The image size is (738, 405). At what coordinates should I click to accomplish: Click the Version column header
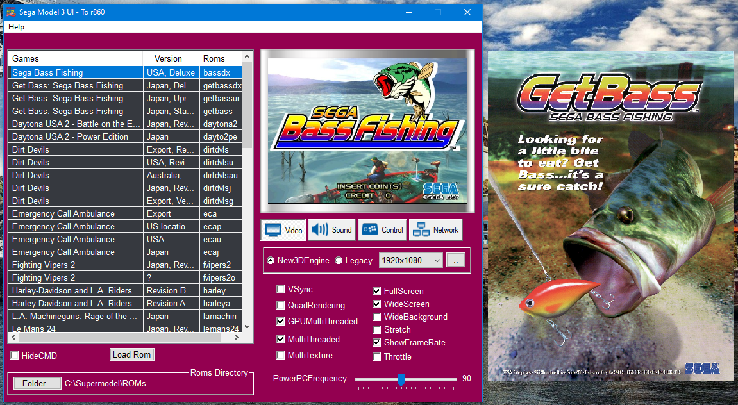pyautogui.click(x=171, y=58)
